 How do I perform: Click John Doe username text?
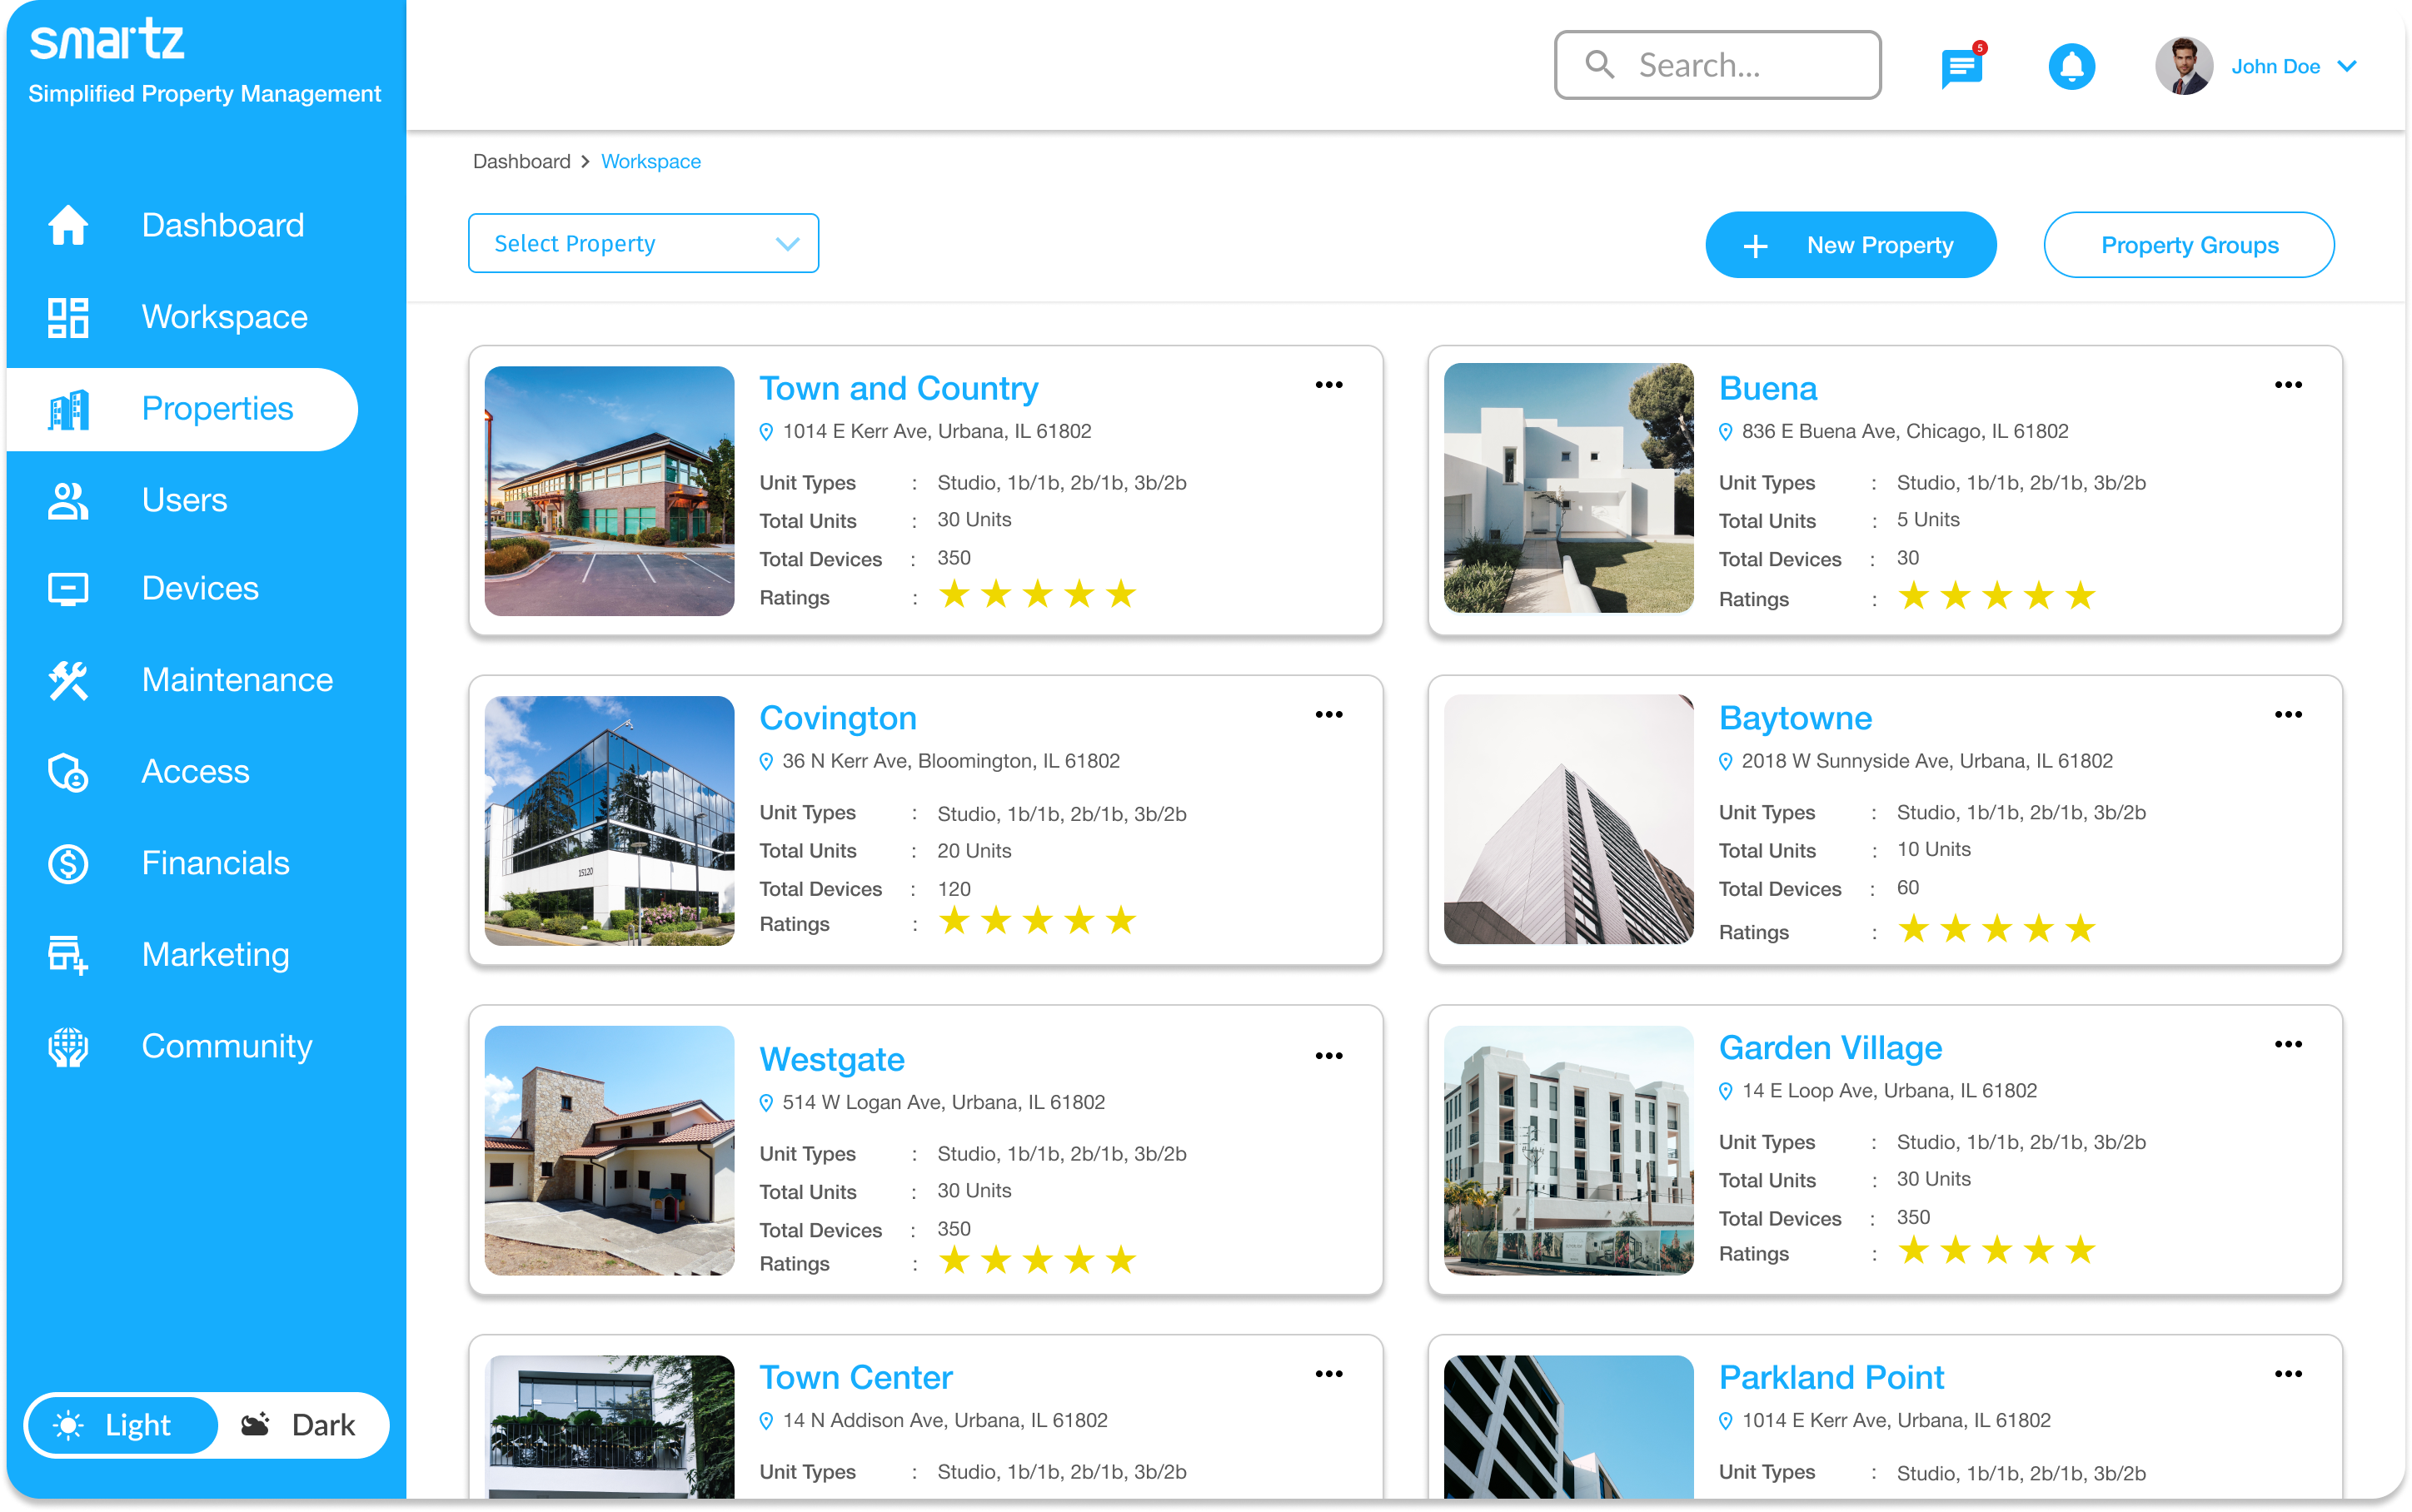click(2275, 66)
